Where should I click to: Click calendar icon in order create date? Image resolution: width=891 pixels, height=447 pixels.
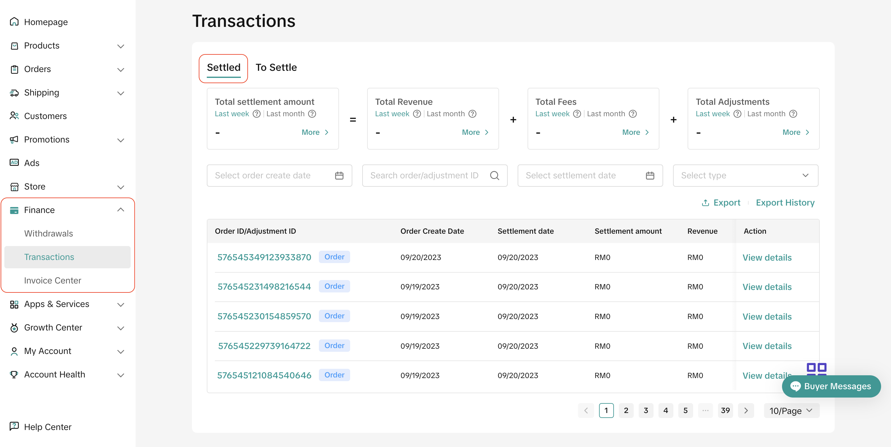(339, 176)
